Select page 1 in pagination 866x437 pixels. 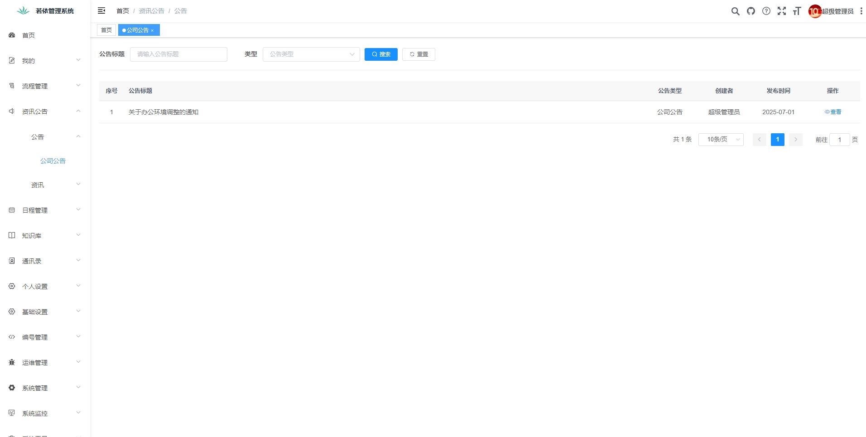[778, 140]
